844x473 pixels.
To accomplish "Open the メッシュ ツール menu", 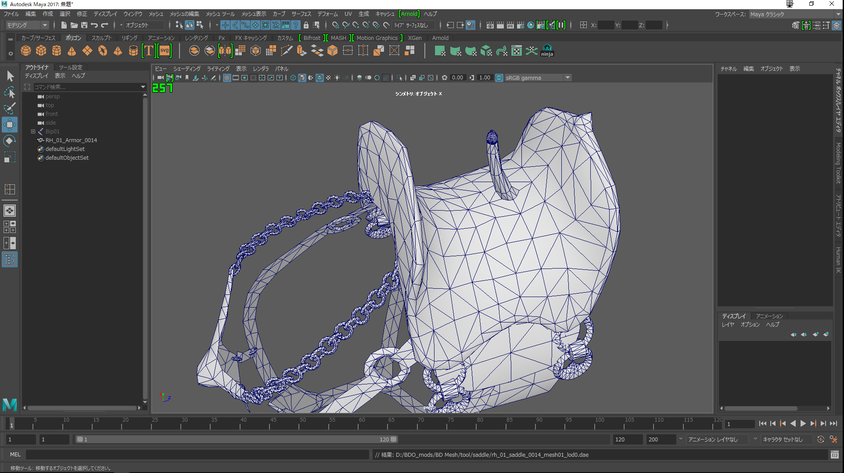I will tap(220, 14).
